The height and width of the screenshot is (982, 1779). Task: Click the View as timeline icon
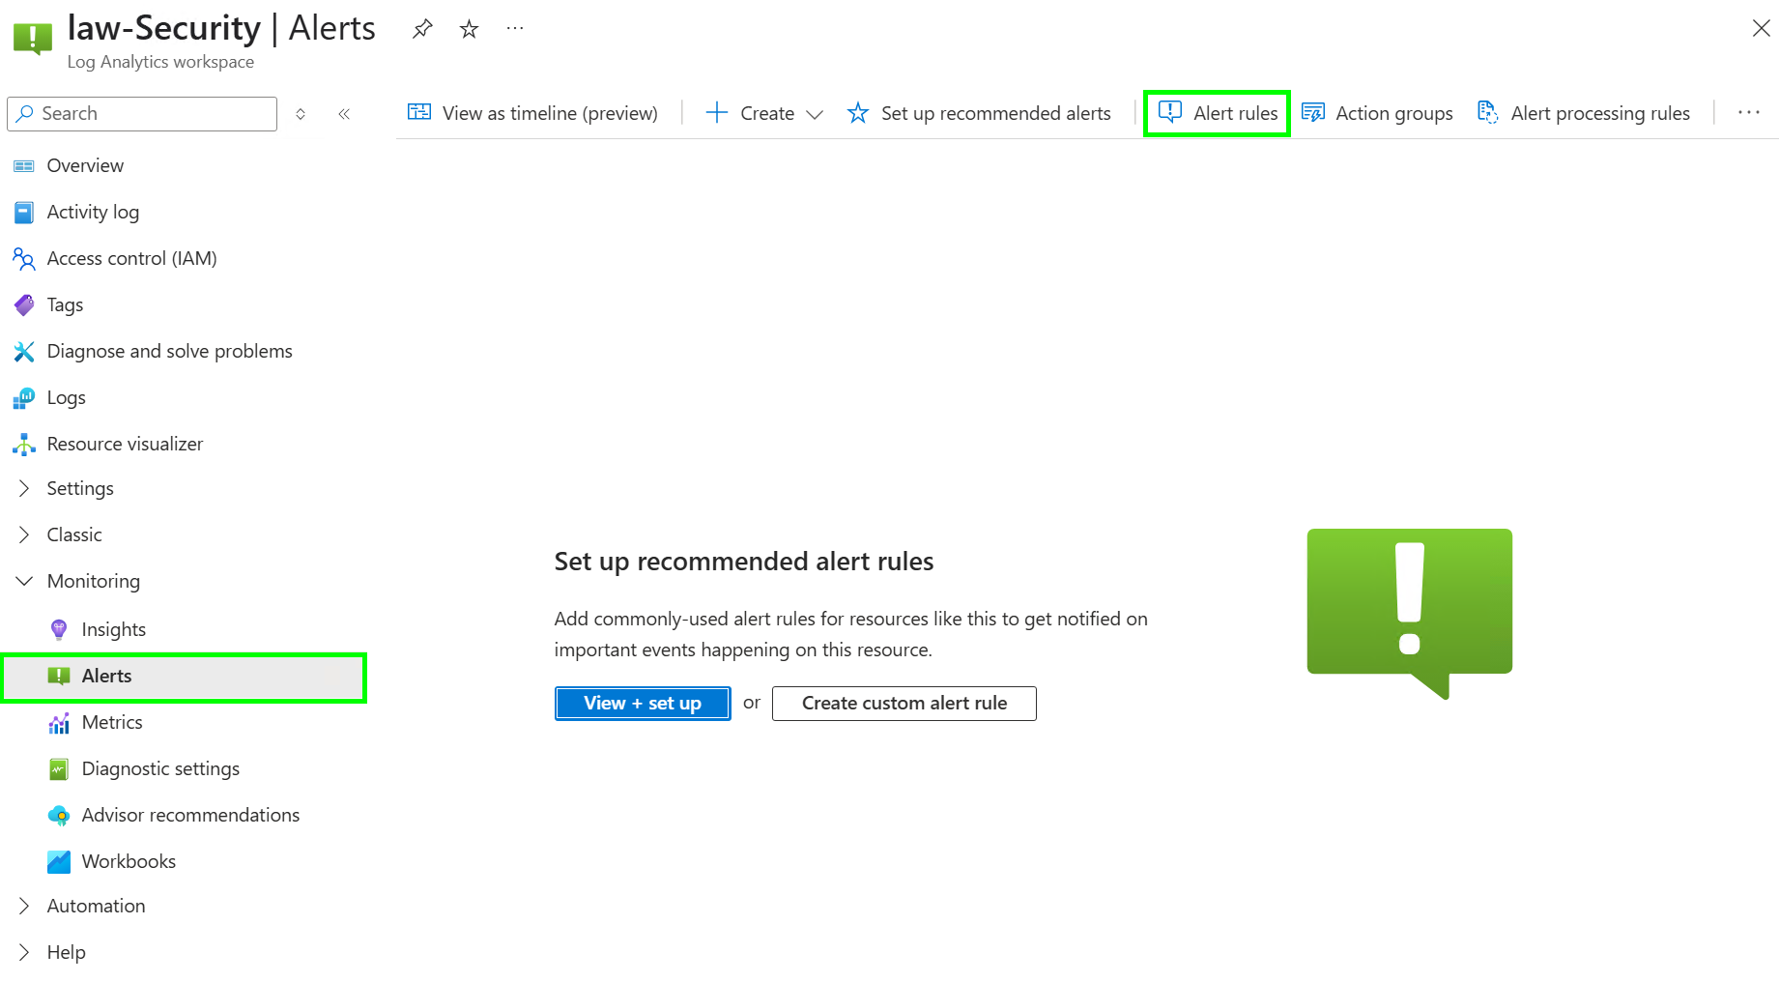pyautogui.click(x=419, y=112)
